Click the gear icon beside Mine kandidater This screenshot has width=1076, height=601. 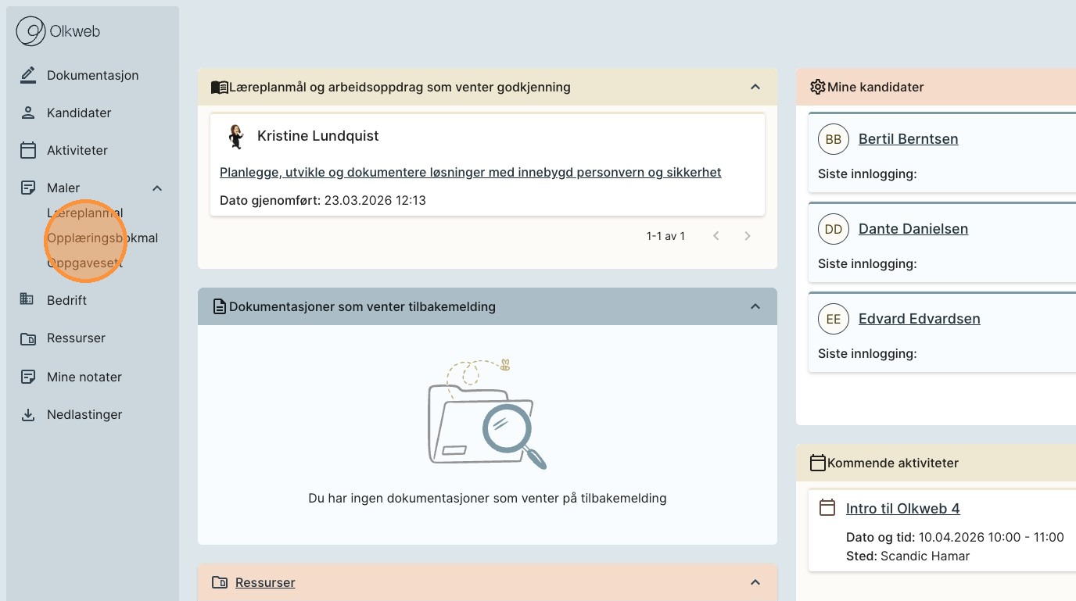pos(817,87)
